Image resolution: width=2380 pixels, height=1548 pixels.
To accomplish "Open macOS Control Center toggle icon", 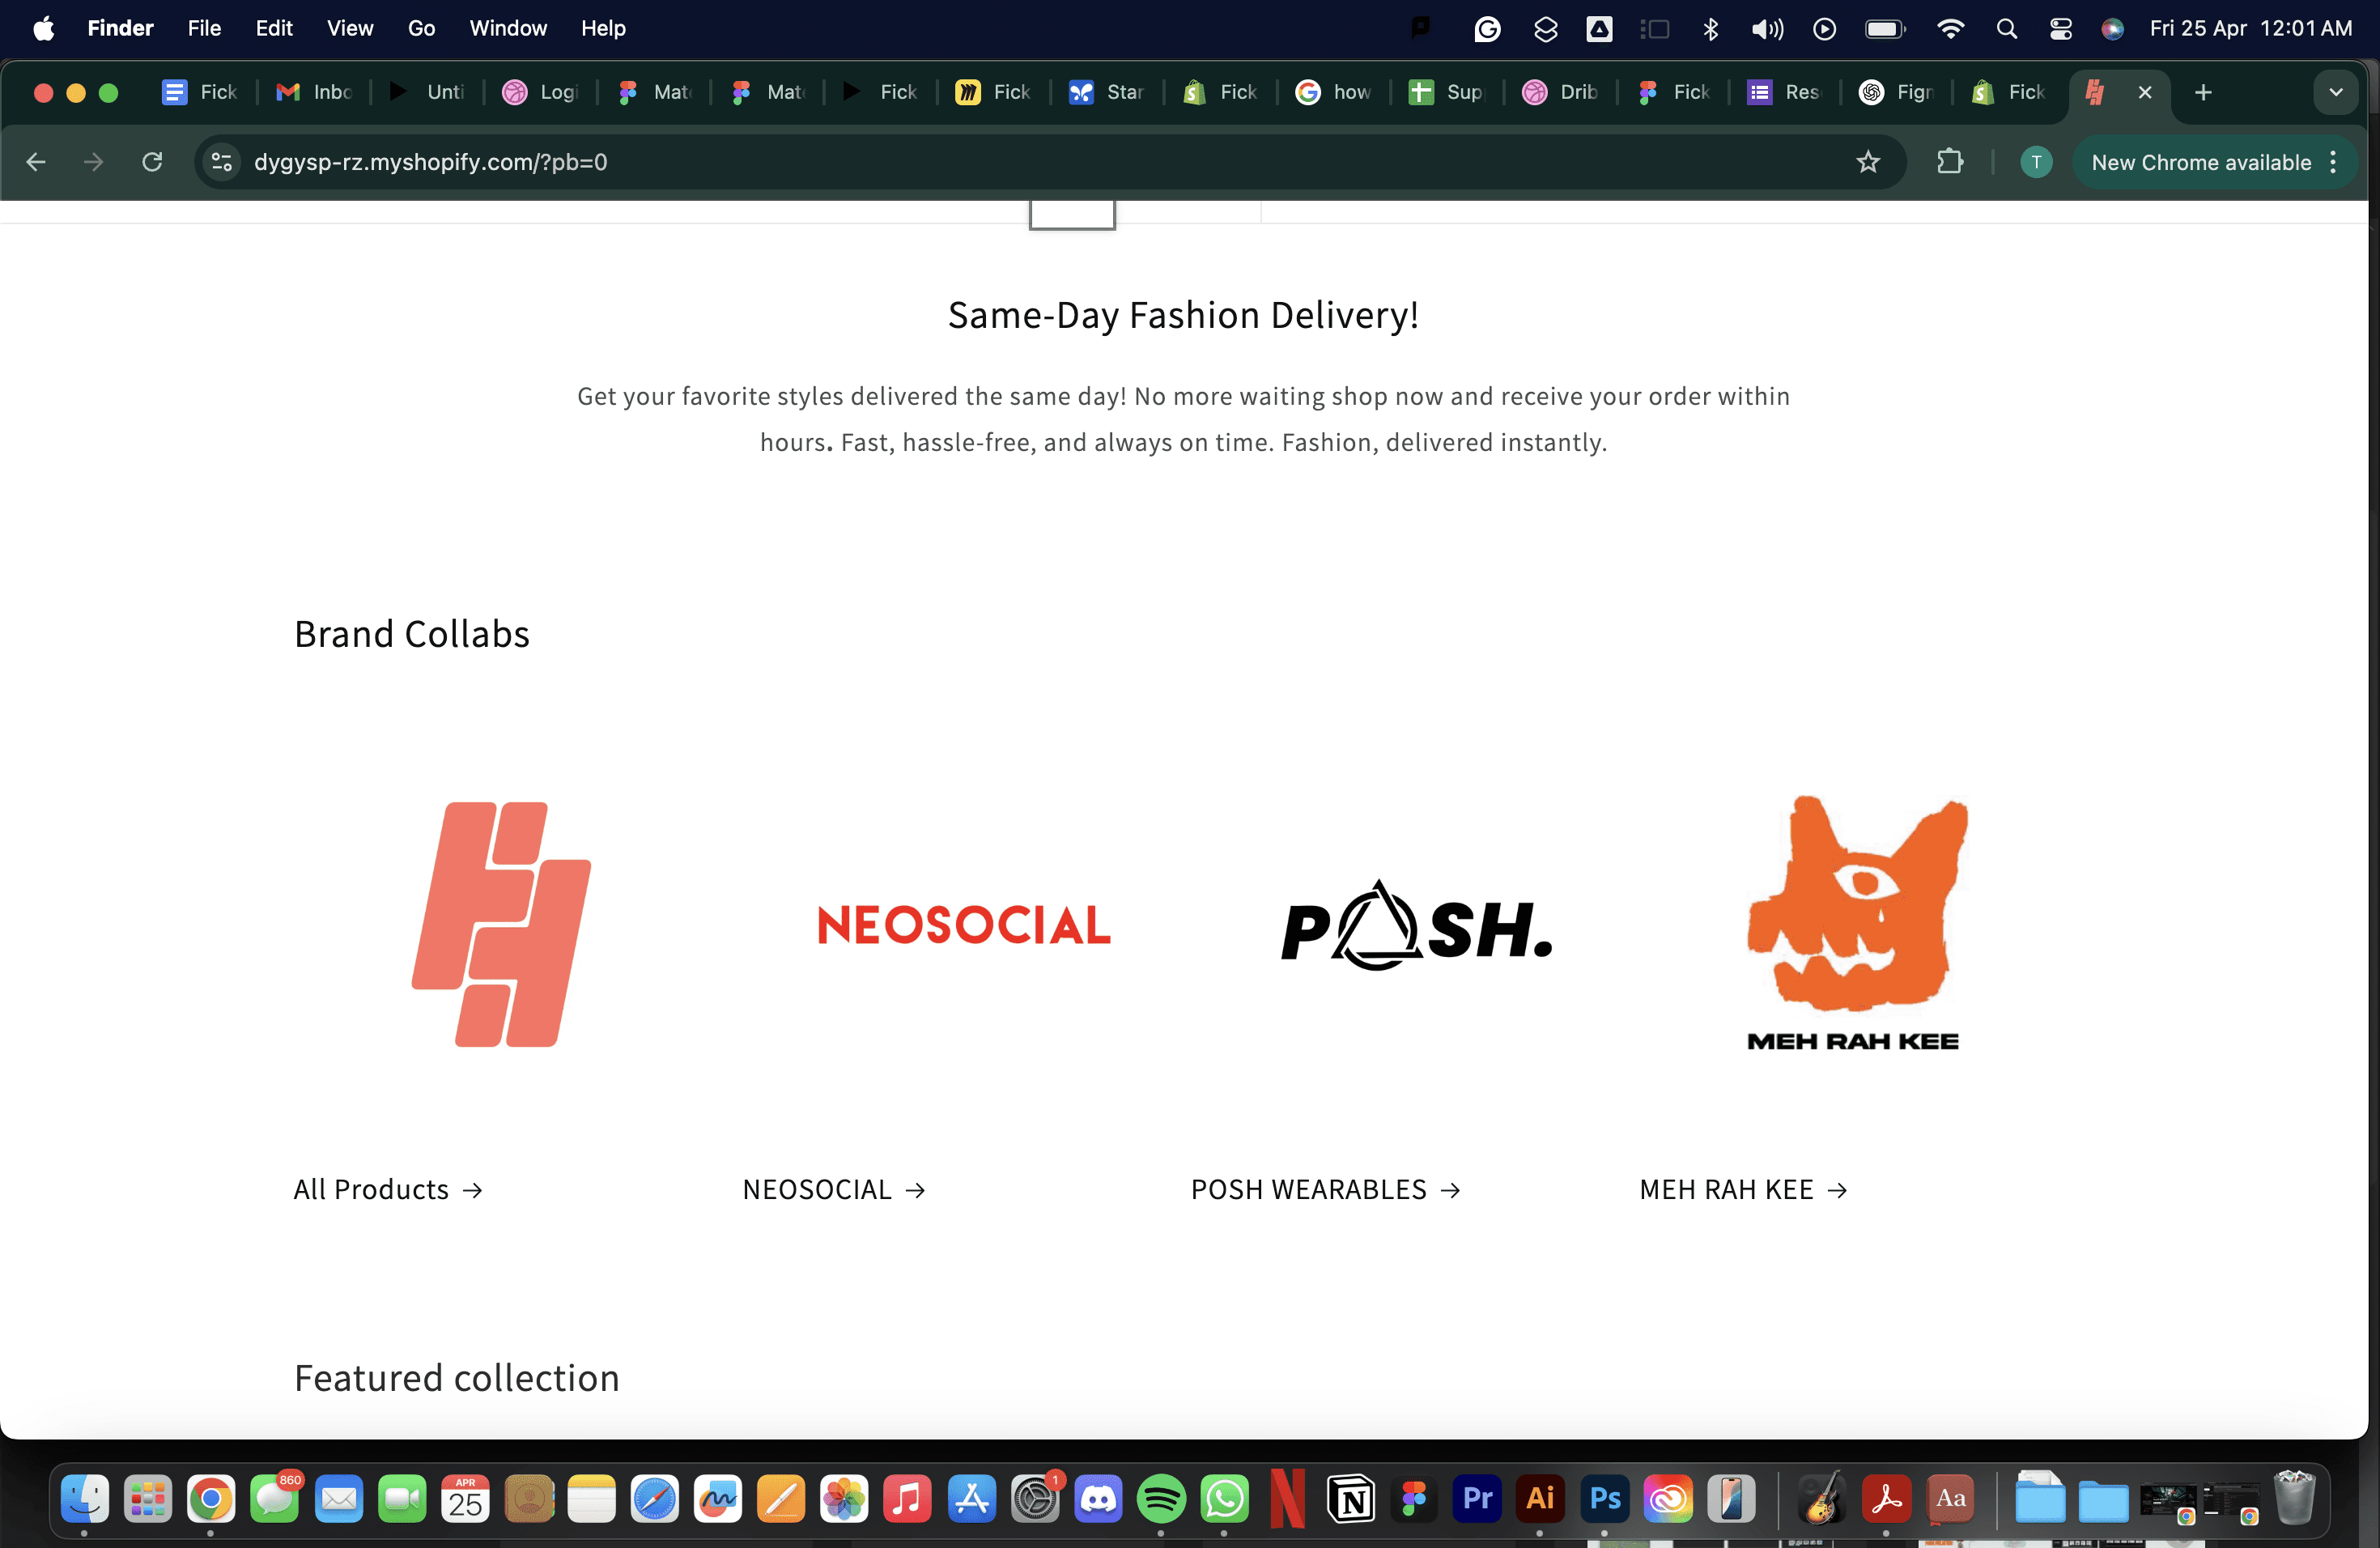I will click(x=2060, y=29).
